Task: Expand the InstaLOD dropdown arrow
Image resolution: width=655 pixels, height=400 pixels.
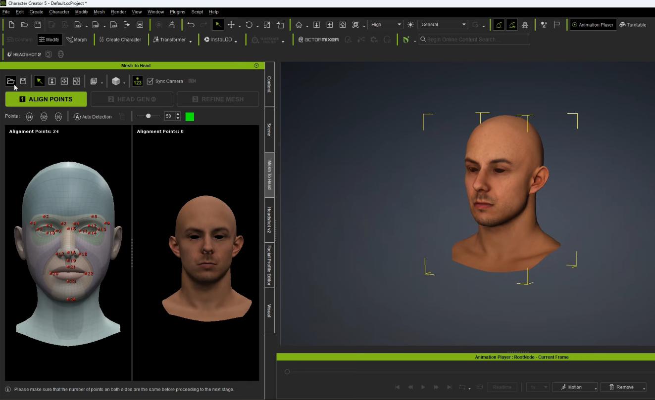Action: coord(236,41)
